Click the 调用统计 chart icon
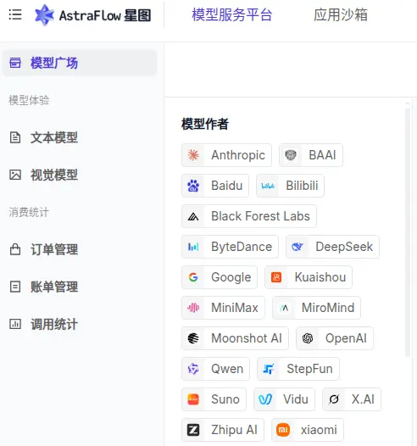This screenshot has height=446, width=417. pyautogui.click(x=15, y=324)
